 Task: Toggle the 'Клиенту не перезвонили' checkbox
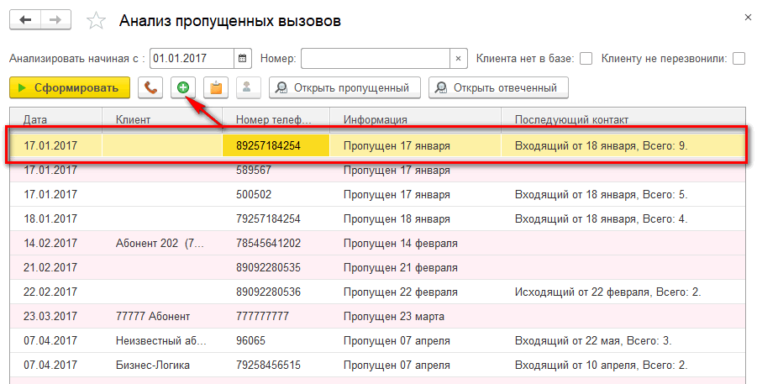[739, 59]
